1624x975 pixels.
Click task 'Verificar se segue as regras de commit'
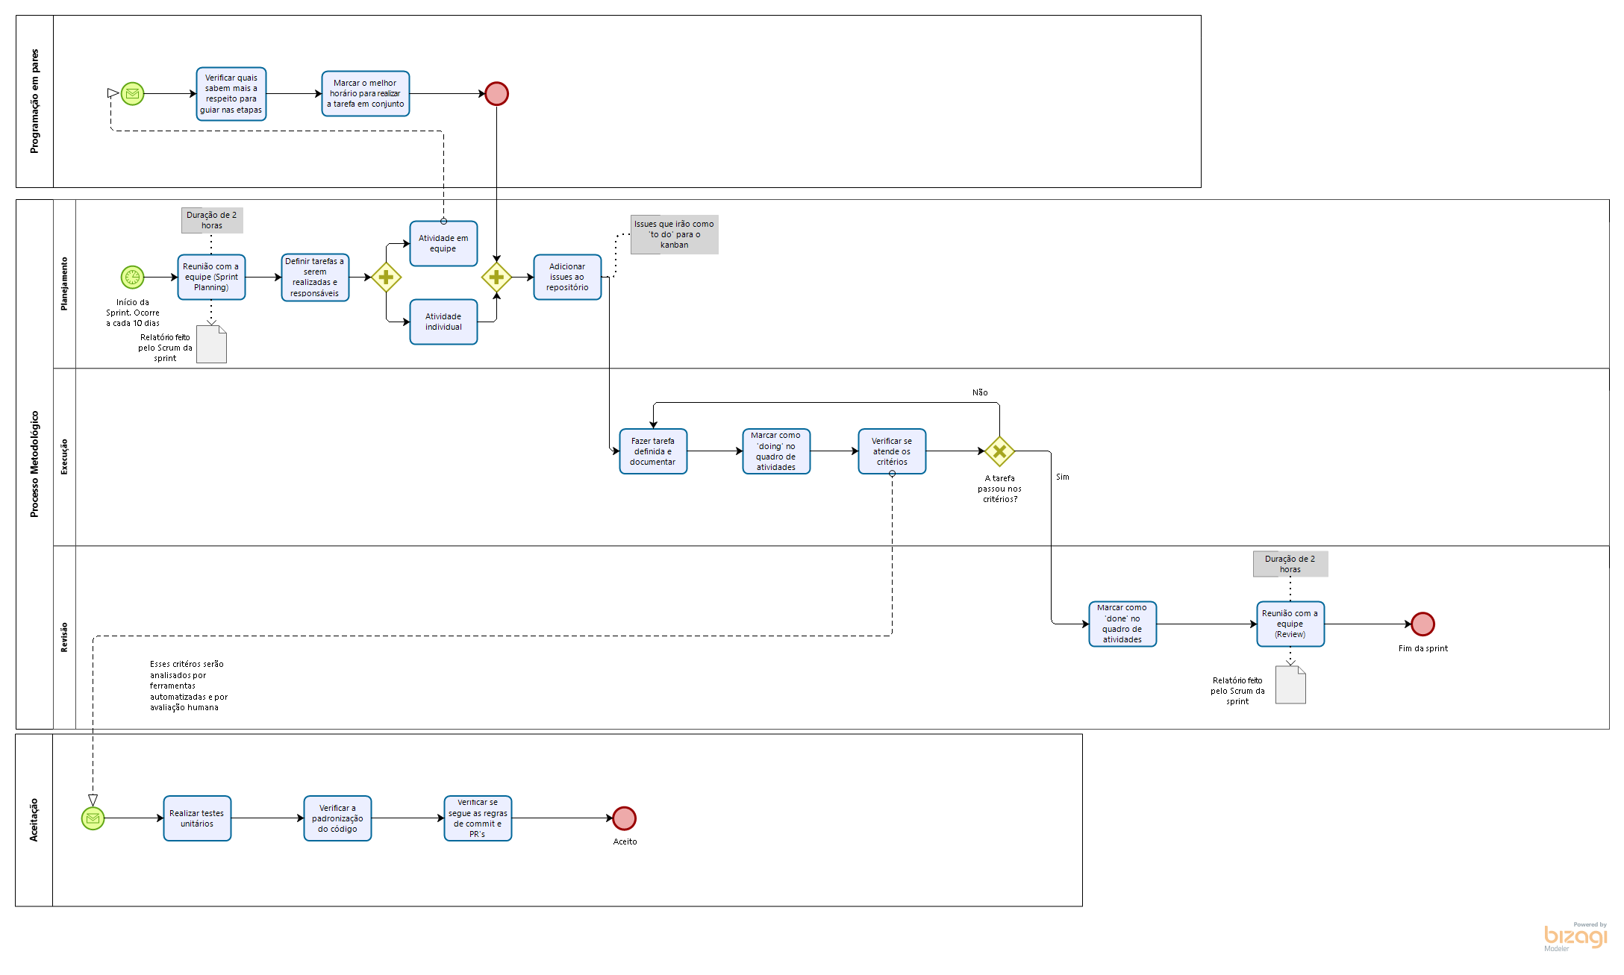[x=478, y=818]
